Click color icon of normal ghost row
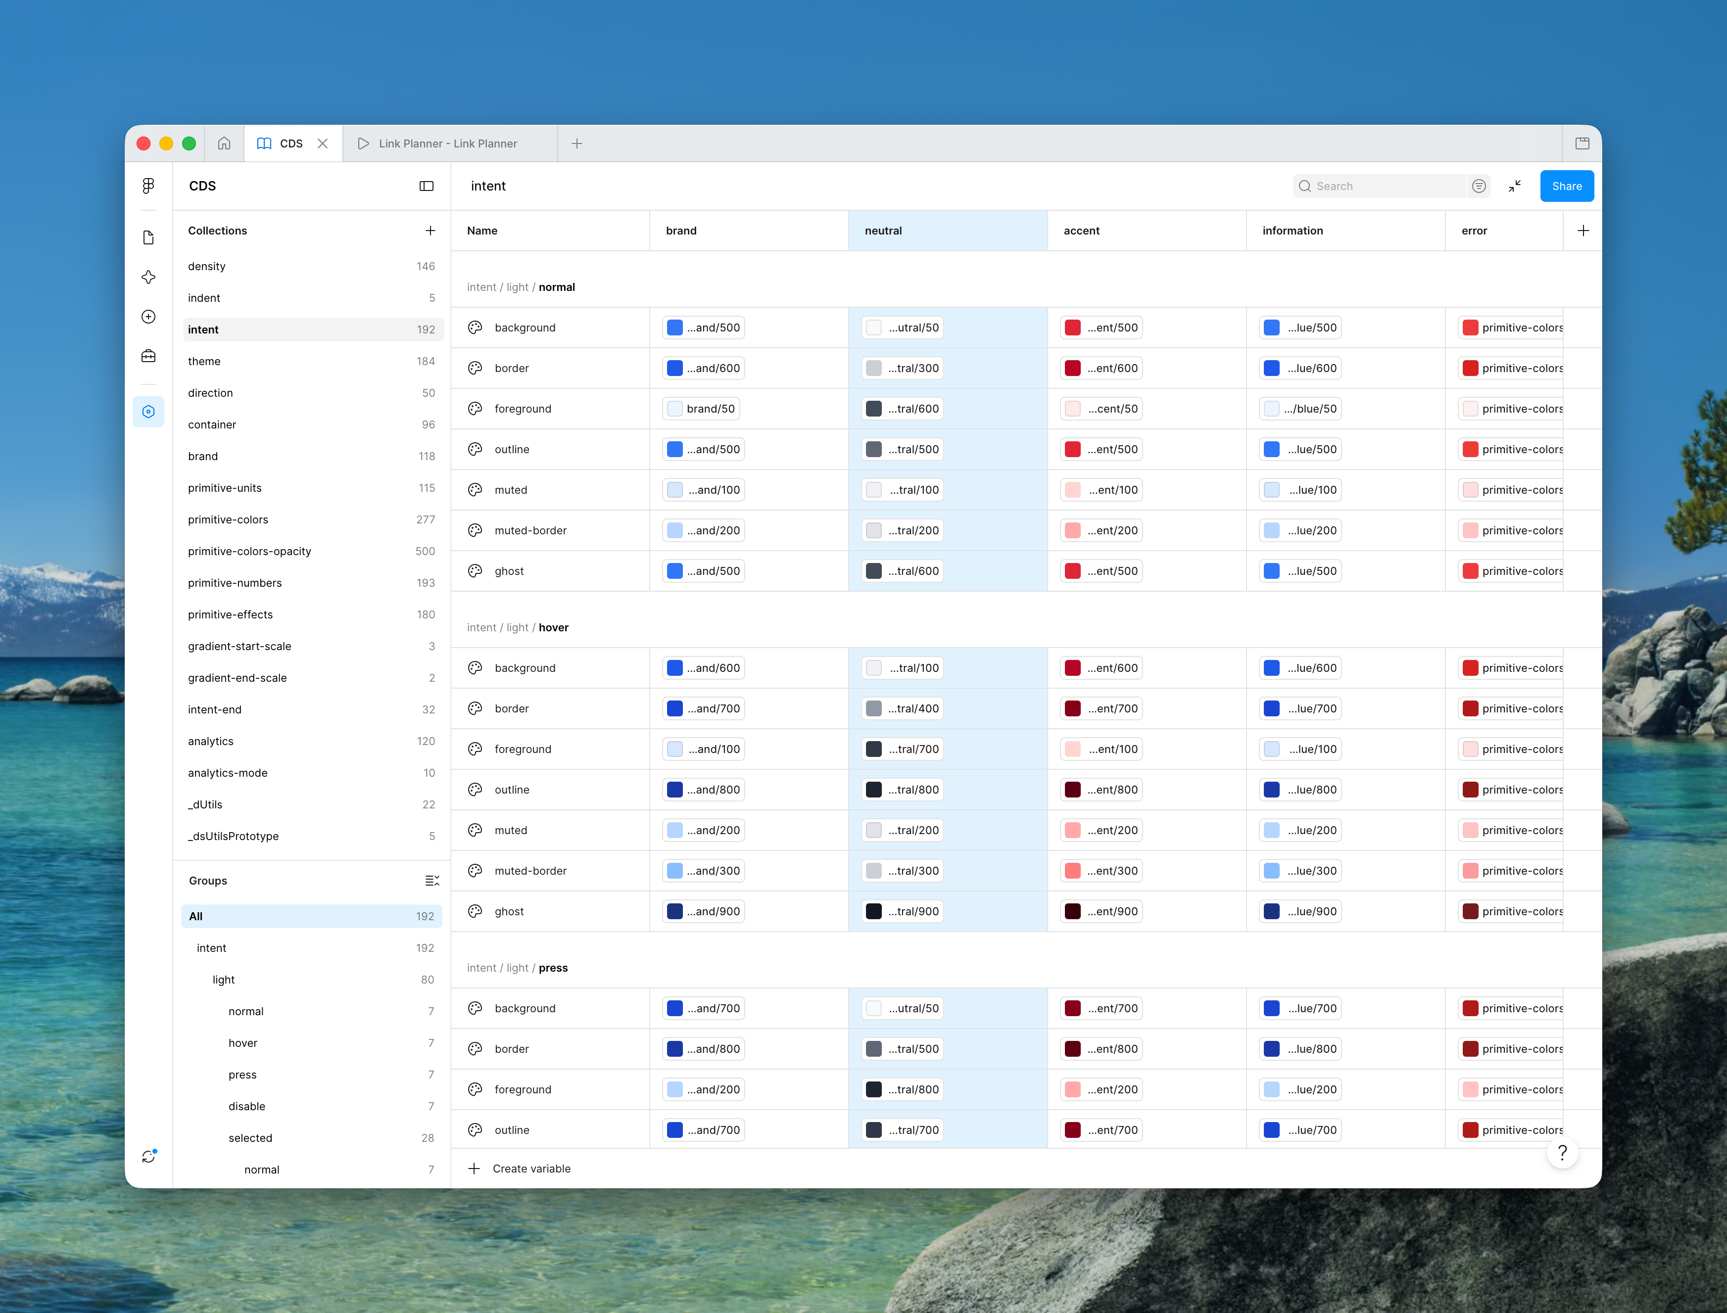Screen dimensions: 1727x1313 475,571
